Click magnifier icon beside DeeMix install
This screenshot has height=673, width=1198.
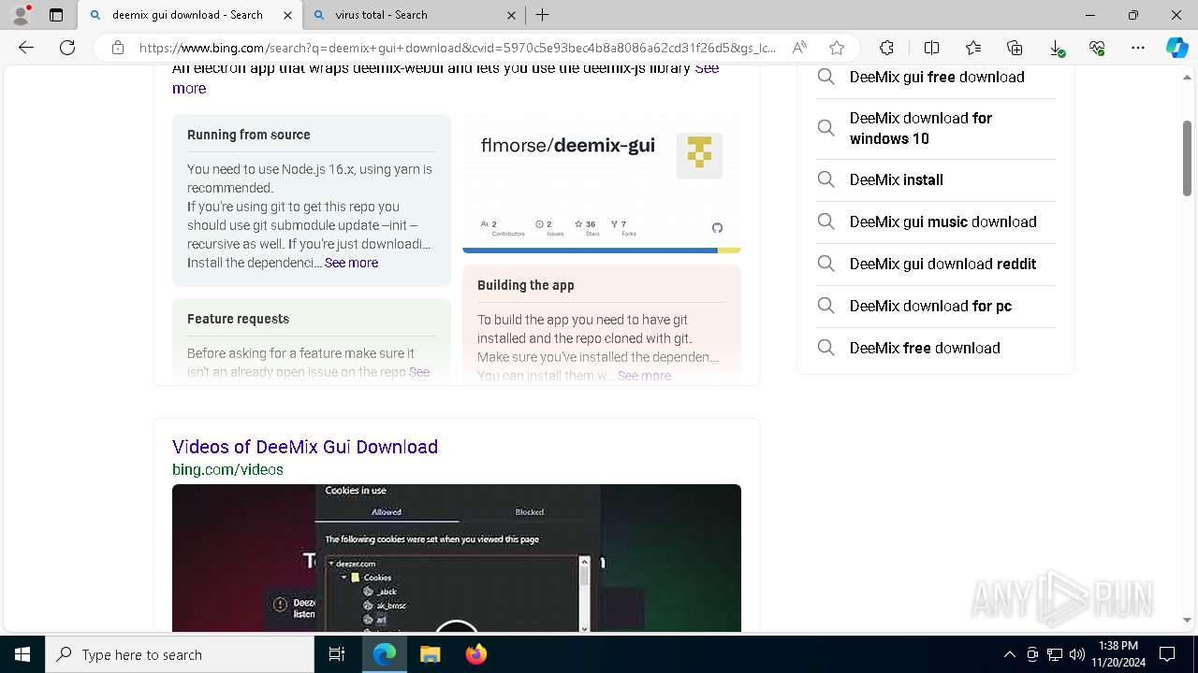pyautogui.click(x=825, y=179)
